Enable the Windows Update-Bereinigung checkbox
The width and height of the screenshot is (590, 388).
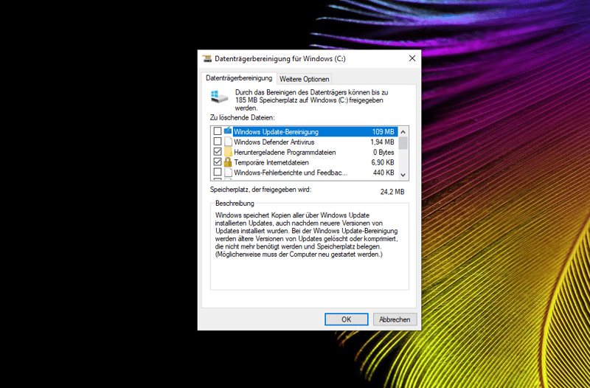pos(217,131)
